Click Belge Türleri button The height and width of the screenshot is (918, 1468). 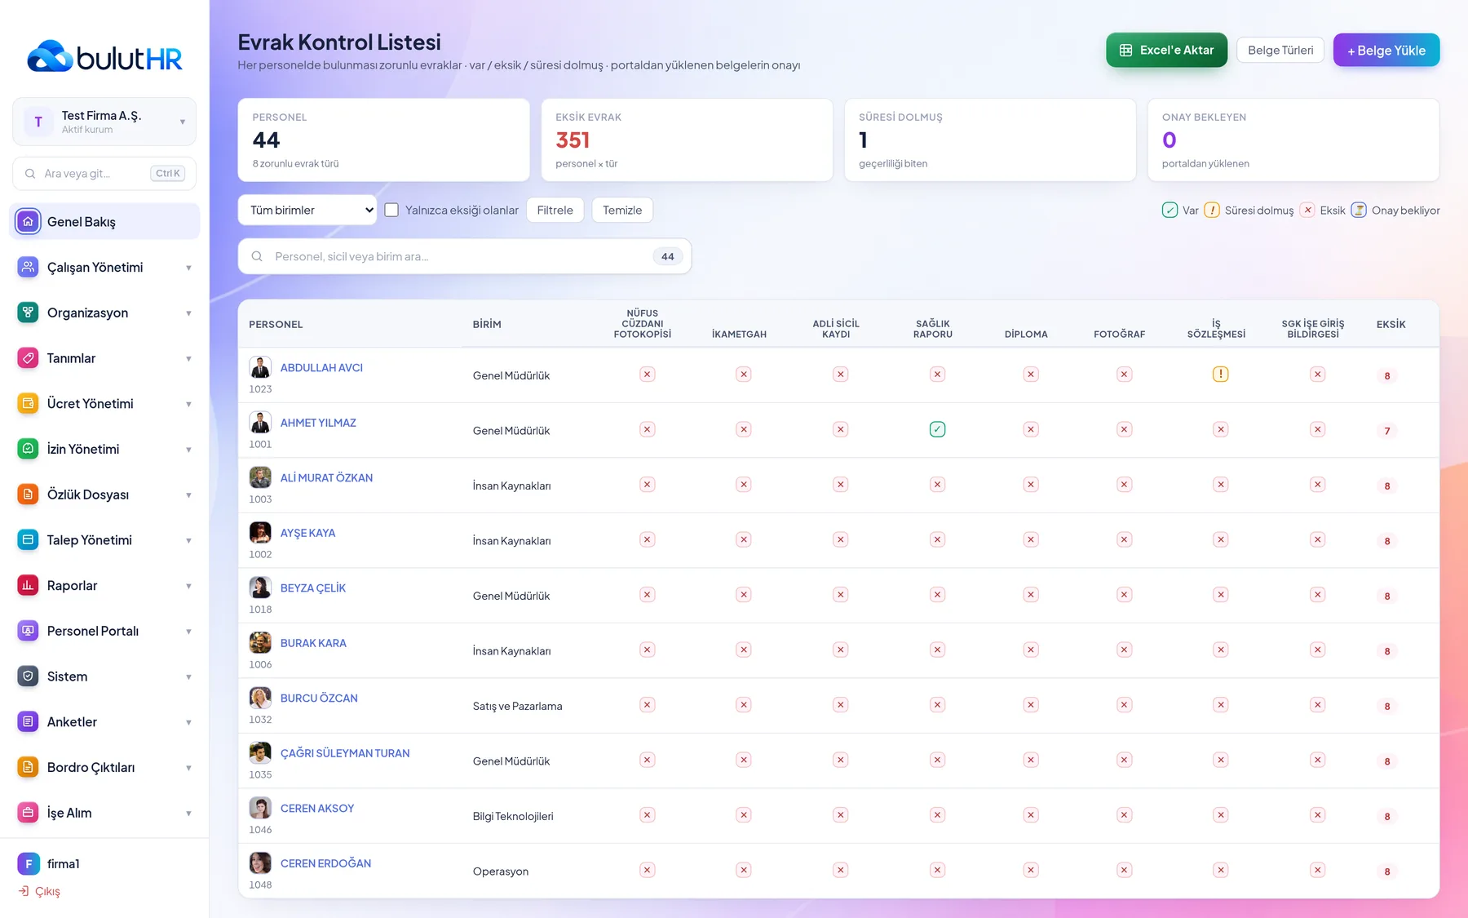(1280, 50)
